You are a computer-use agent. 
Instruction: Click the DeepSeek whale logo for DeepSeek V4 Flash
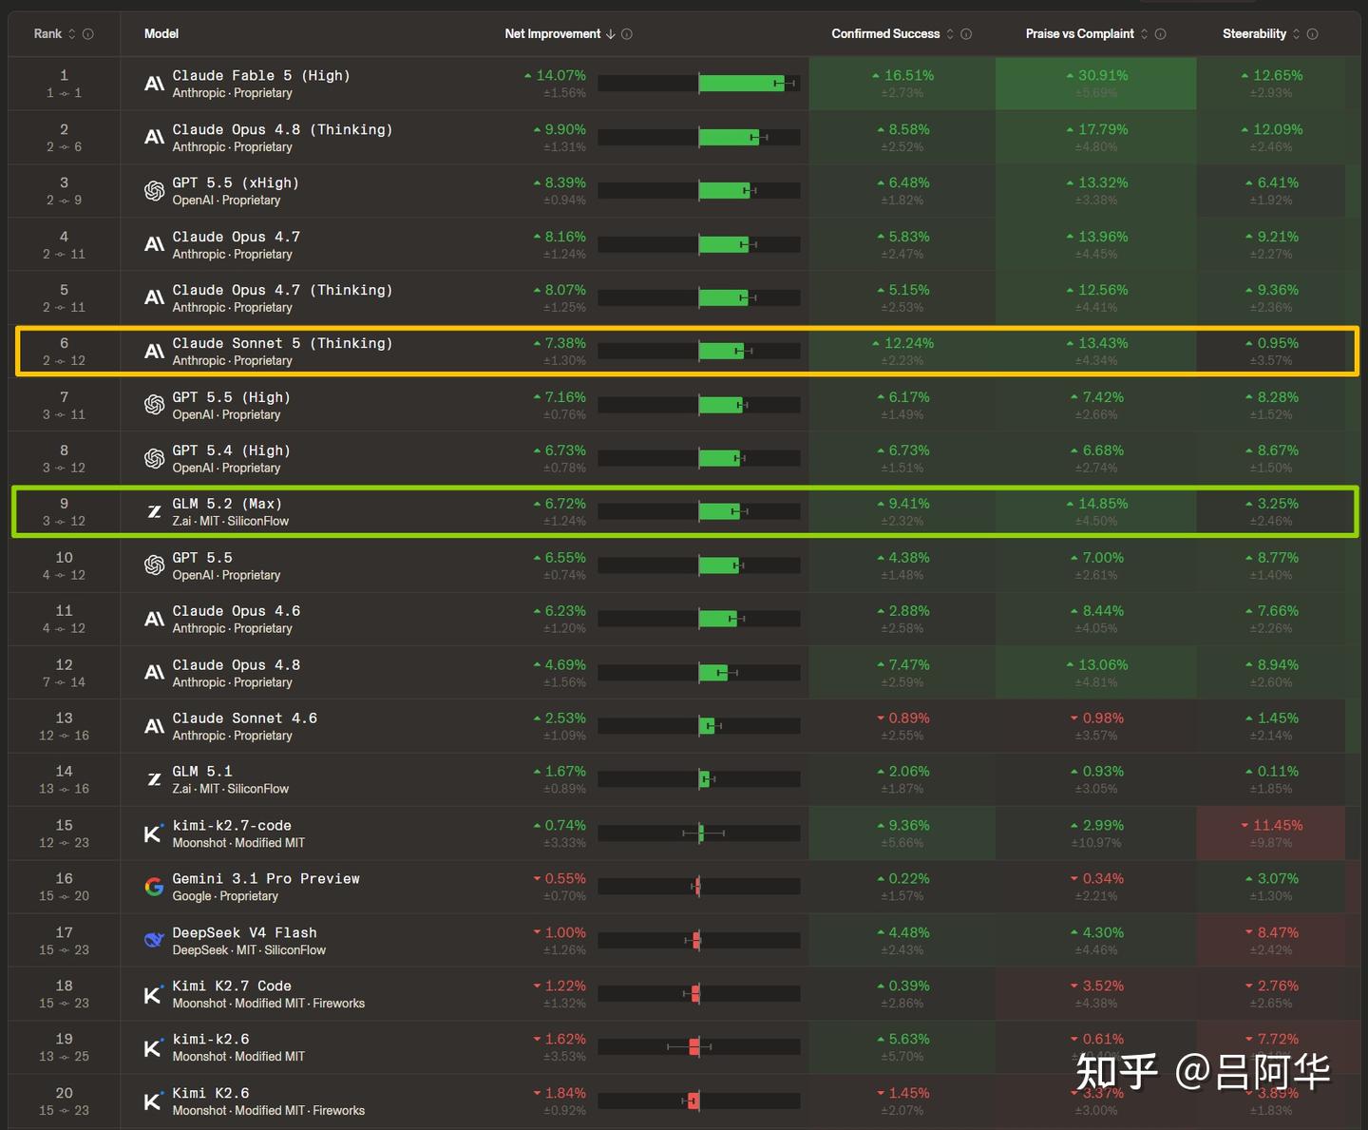154,941
